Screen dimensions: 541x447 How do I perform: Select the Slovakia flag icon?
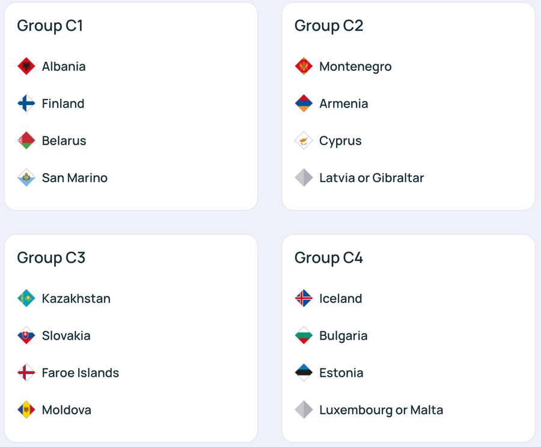27,335
